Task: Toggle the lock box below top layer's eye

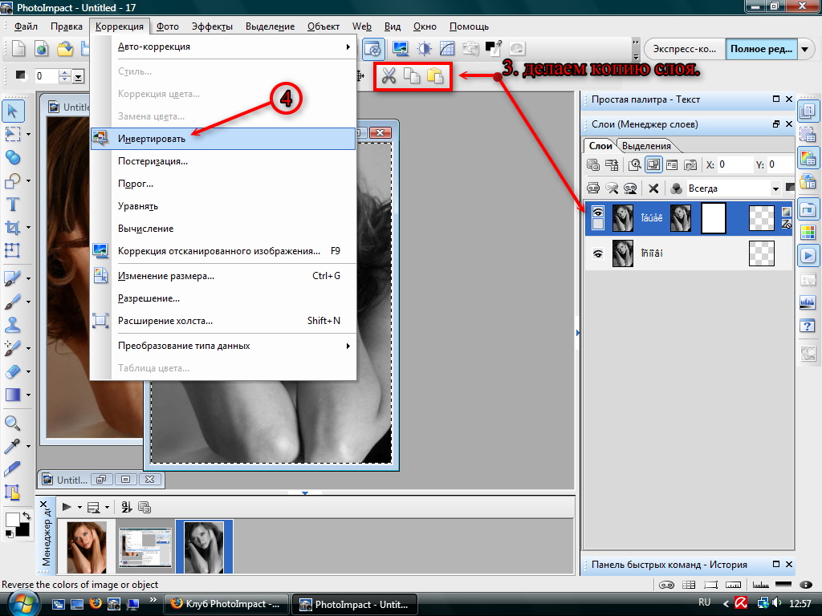Action: 597,224
